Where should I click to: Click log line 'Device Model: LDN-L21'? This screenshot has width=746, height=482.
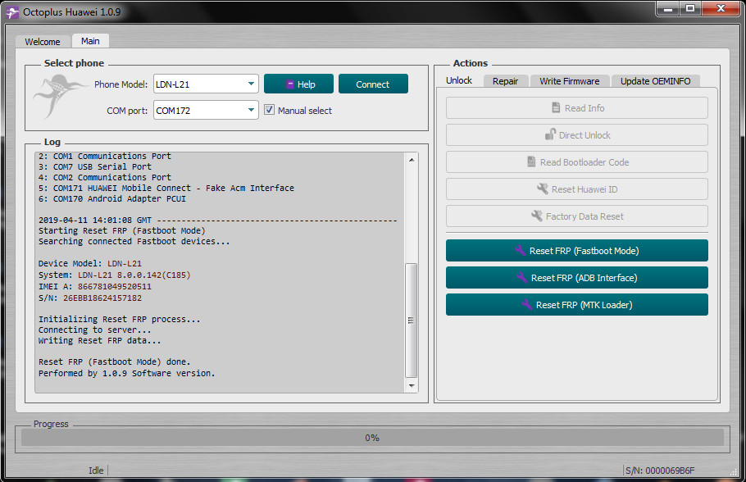(x=90, y=263)
